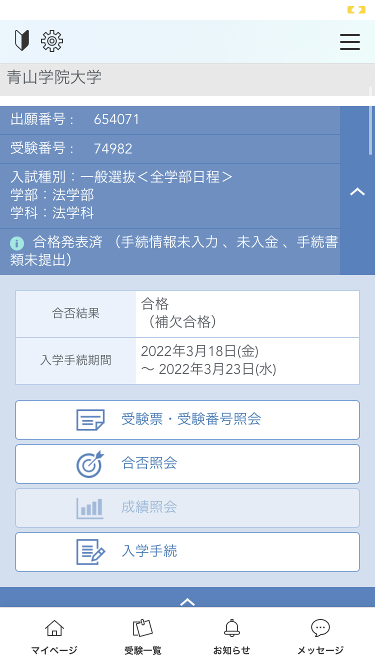Open settings via the gear icon
375x667 pixels.
[52, 41]
